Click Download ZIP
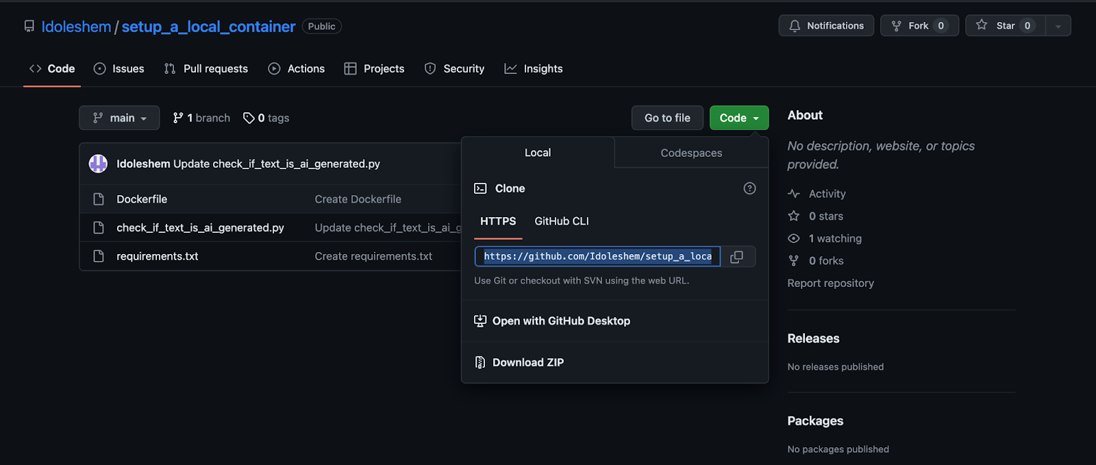Image resolution: width=1096 pixels, height=465 pixels. point(527,362)
